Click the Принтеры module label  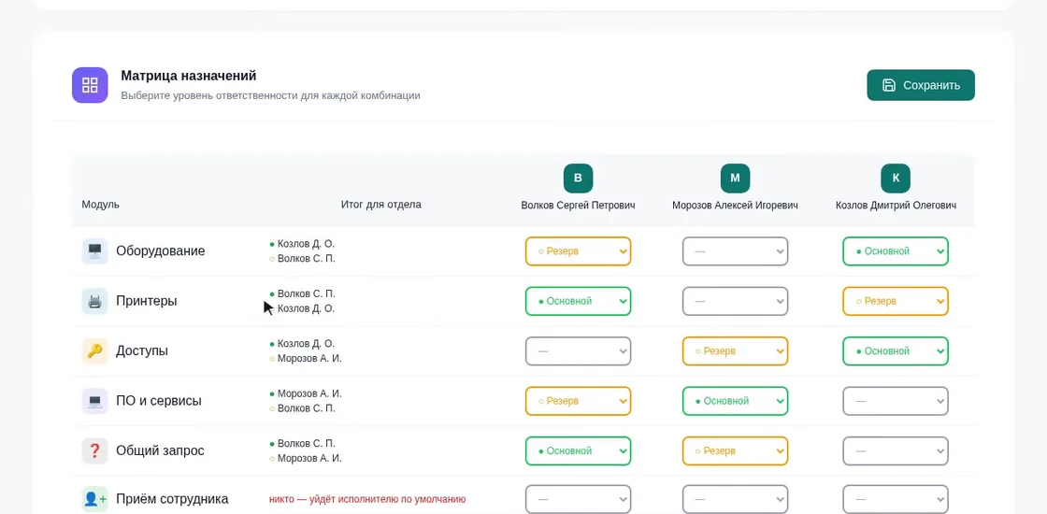pos(146,301)
